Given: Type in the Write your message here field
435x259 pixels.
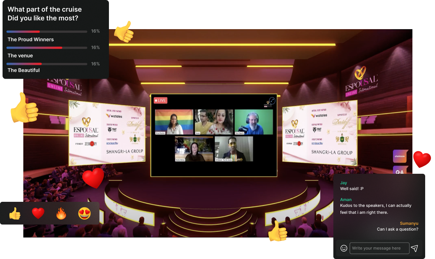Looking at the screenshot, I should 379,248.
